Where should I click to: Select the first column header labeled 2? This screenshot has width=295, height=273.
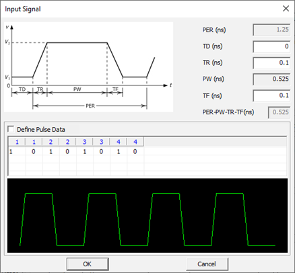click(51, 142)
